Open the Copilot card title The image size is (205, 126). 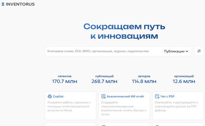58,96
